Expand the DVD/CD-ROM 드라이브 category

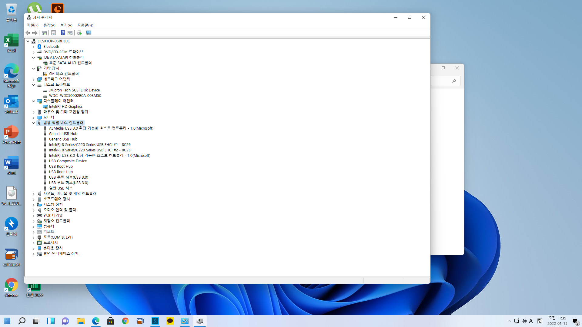tap(34, 52)
